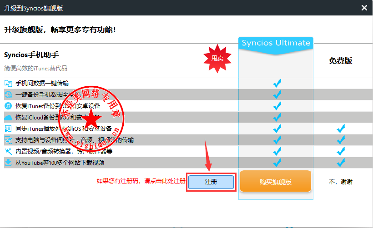This screenshot has width=373, height=228.
Task: Click the iTunes music note icon
Action: click(x=8, y=106)
